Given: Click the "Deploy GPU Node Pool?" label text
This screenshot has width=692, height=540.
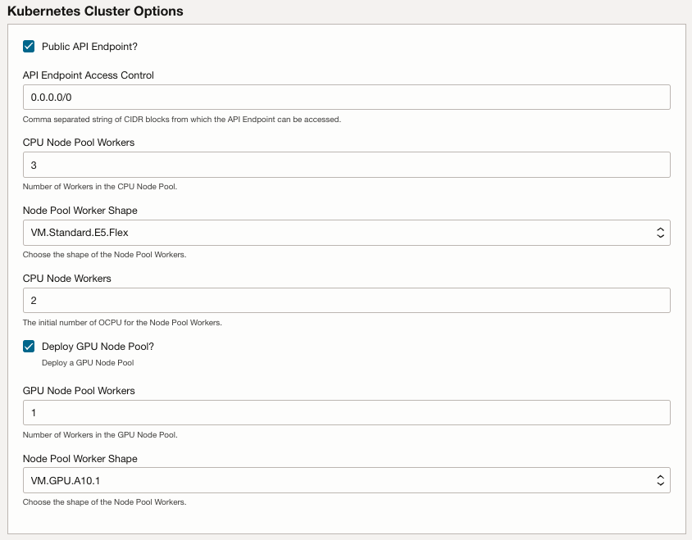Looking at the screenshot, I should click(x=98, y=347).
